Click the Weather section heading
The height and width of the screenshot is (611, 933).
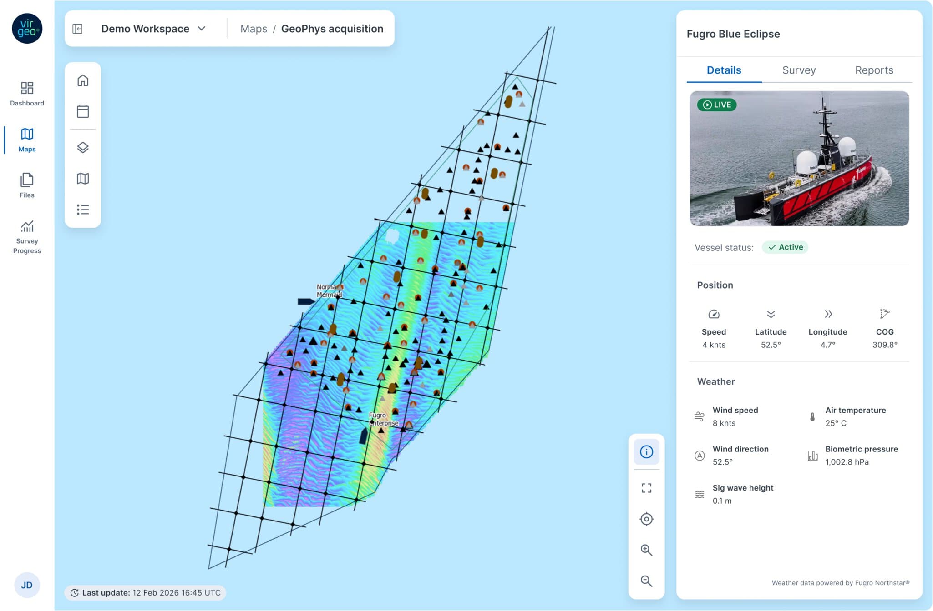pos(716,382)
